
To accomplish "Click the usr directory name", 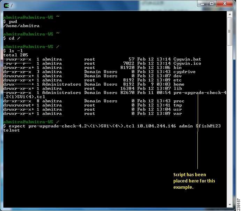I will (178, 109).
